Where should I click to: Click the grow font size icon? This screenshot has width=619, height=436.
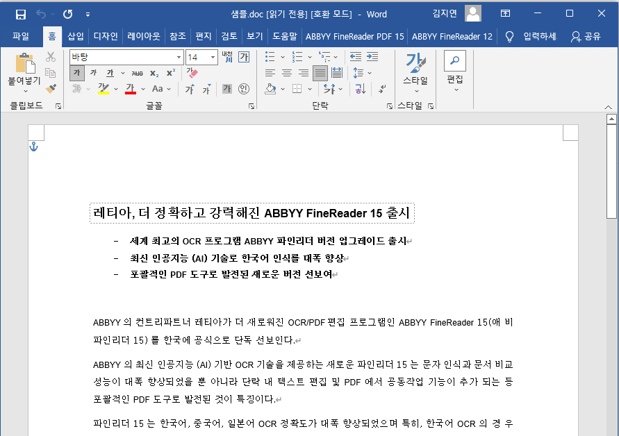[190, 89]
